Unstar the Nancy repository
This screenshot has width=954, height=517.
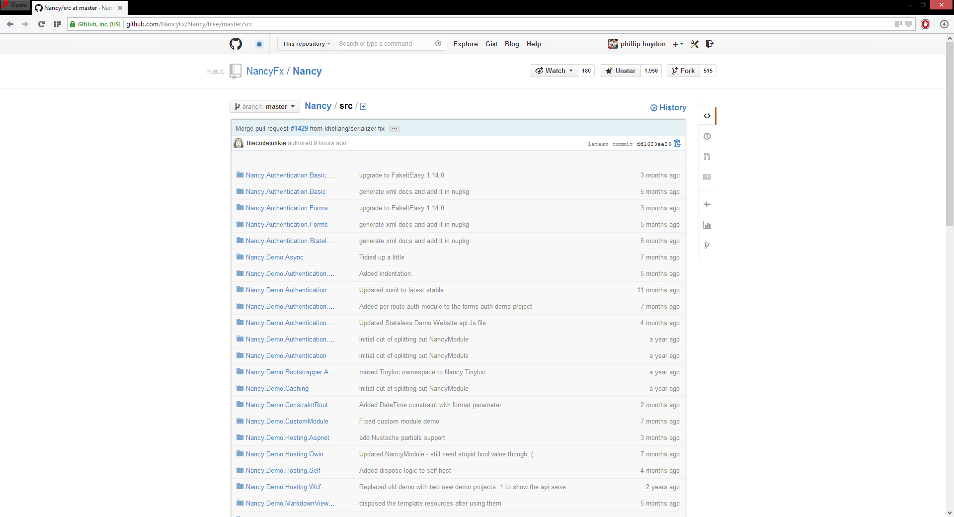click(620, 71)
